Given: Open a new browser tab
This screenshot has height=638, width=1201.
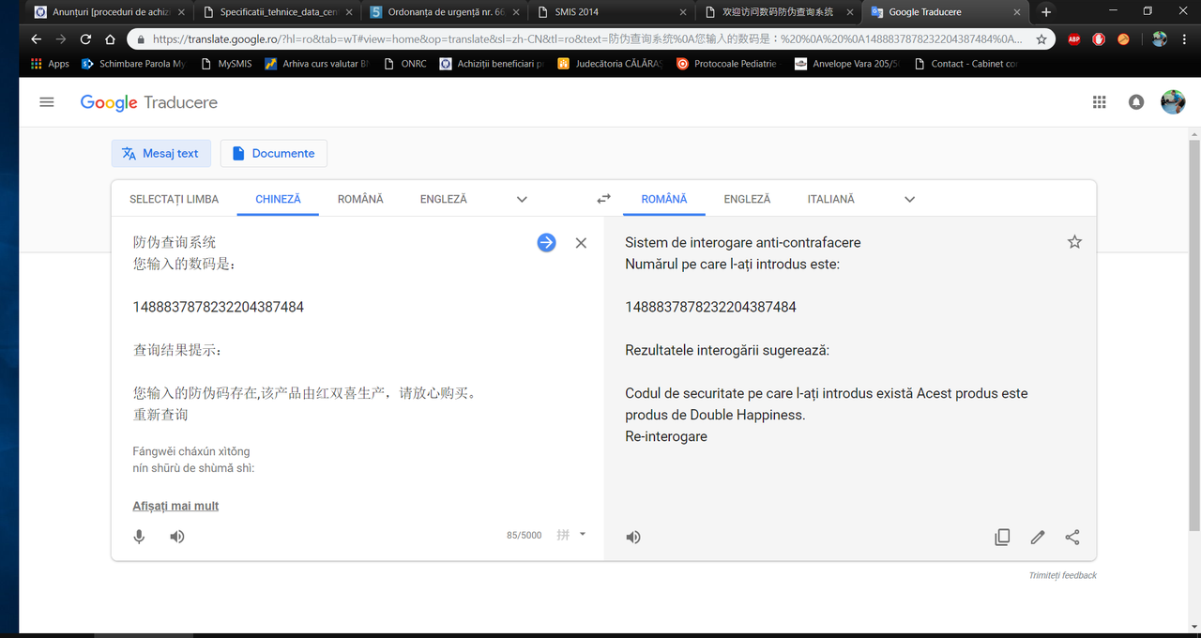Looking at the screenshot, I should [x=1046, y=12].
